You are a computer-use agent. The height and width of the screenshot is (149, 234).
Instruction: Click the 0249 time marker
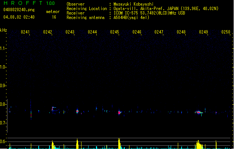pos(203,32)
